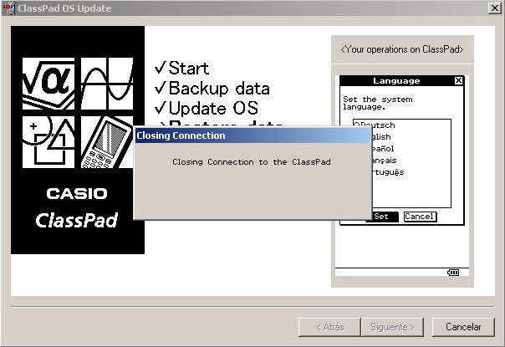505x347 pixels.
Task: Click the 'Start' step text
Action: (189, 68)
